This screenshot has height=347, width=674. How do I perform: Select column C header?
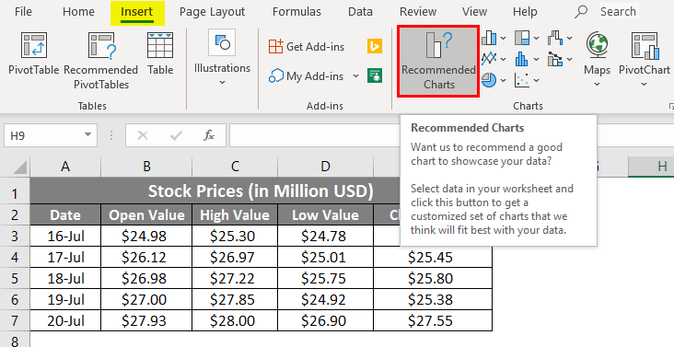[235, 167]
